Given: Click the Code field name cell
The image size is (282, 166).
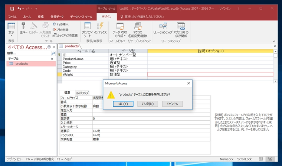Looking at the screenshot, I should point(85,71).
